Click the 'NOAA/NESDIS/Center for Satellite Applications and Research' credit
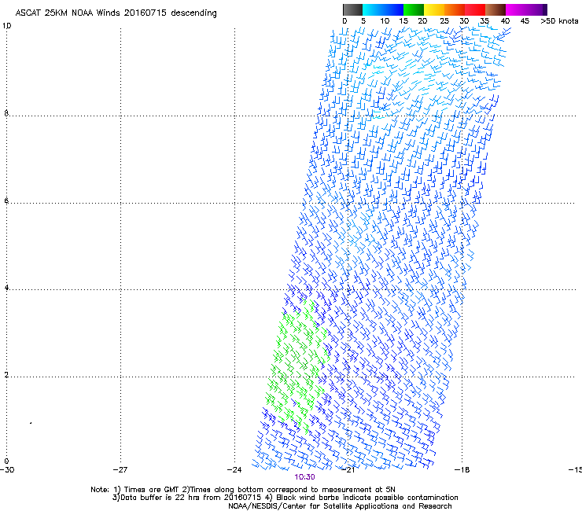Viewport: 582px width, 511px height. coord(340,506)
